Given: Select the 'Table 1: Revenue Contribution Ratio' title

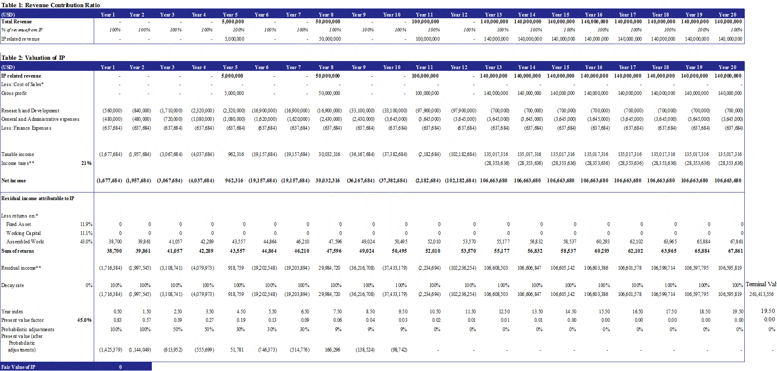Looking at the screenshot, I should pos(50,5).
